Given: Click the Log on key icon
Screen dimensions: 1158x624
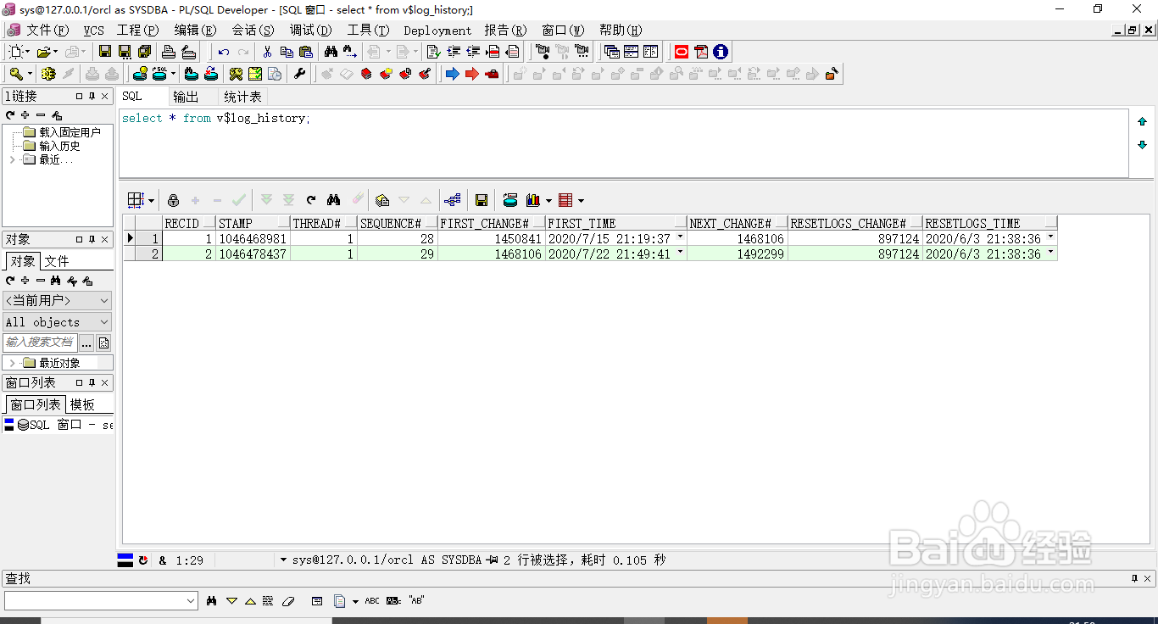Looking at the screenshot, I should (16, 74).
